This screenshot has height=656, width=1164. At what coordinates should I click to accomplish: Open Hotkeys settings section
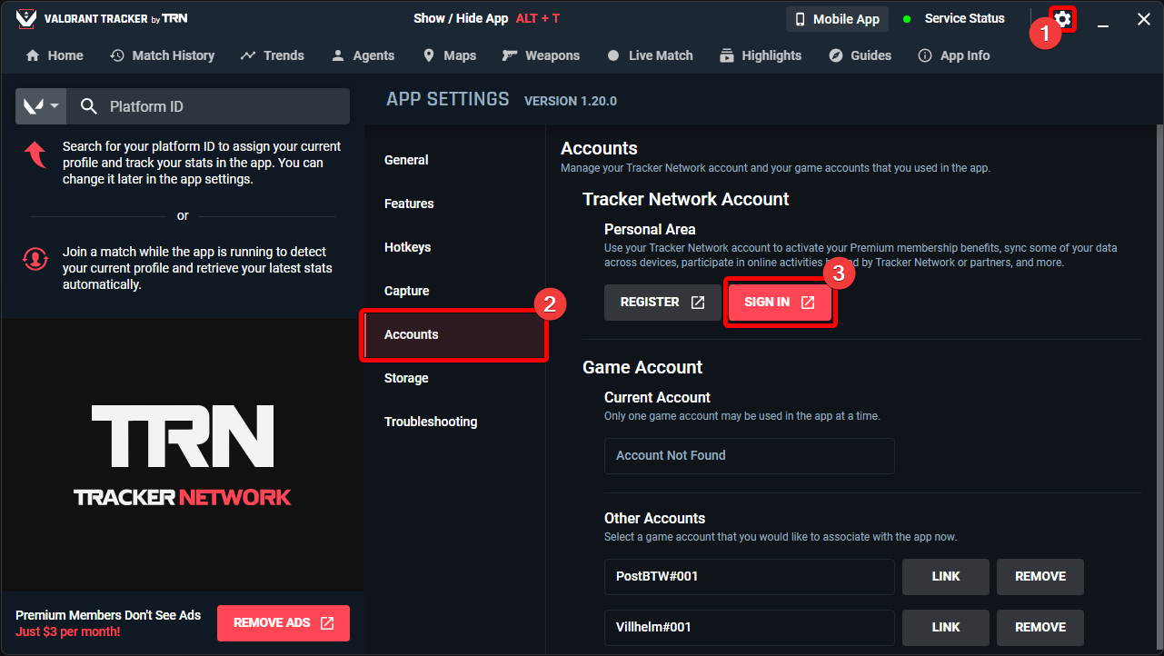coord(453,247)
